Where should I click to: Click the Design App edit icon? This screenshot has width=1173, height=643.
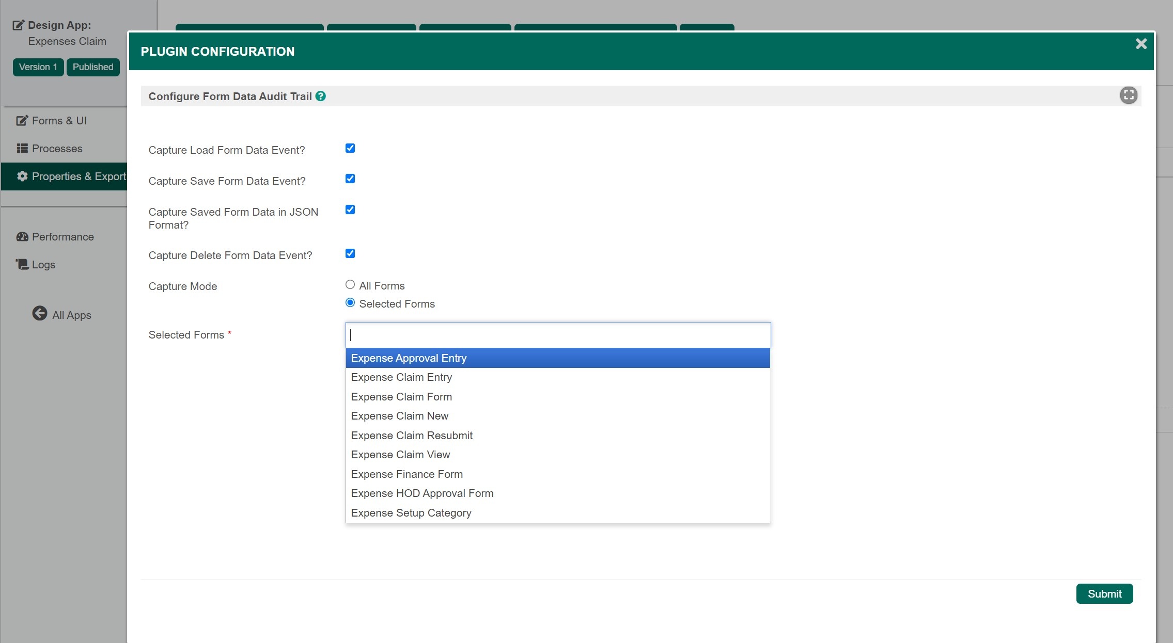[x=19, y=25]
